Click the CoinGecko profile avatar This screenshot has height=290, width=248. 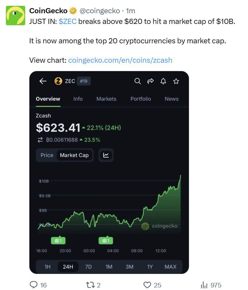pyautogui.click(x=15, y=16)
